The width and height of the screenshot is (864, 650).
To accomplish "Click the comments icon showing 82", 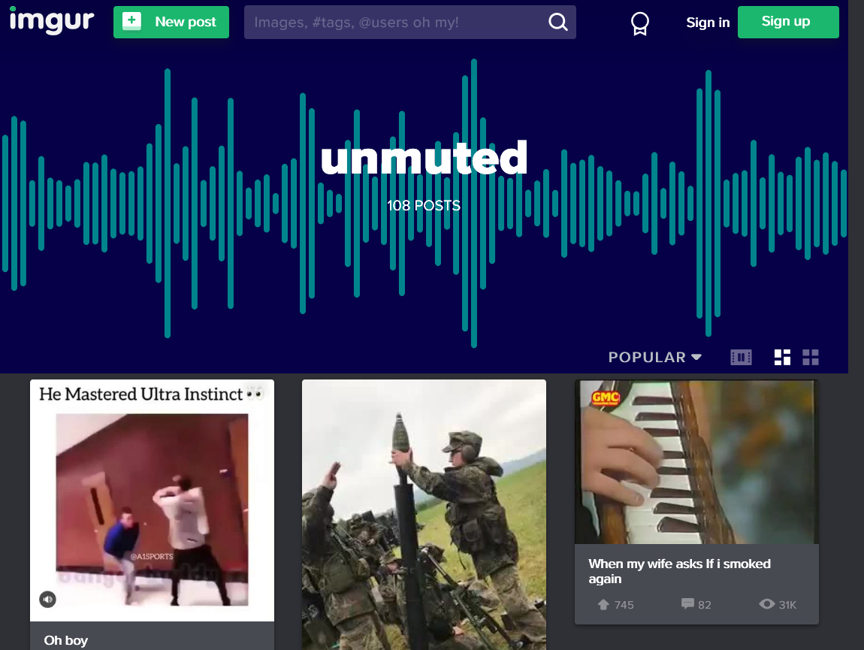I will [x=687, y=604].
